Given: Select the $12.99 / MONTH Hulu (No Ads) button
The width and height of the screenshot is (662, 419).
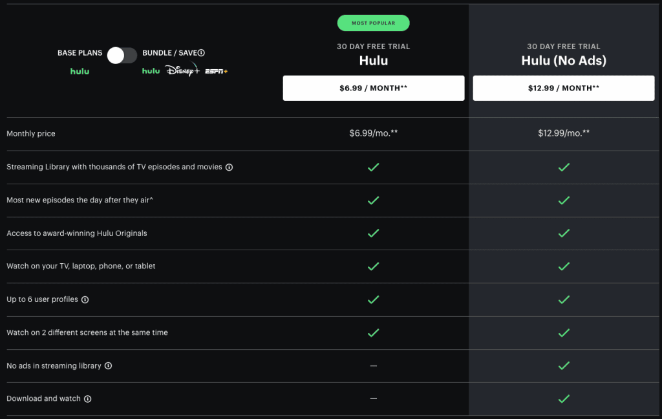Looking at the screenshot, I should [564, 88].
